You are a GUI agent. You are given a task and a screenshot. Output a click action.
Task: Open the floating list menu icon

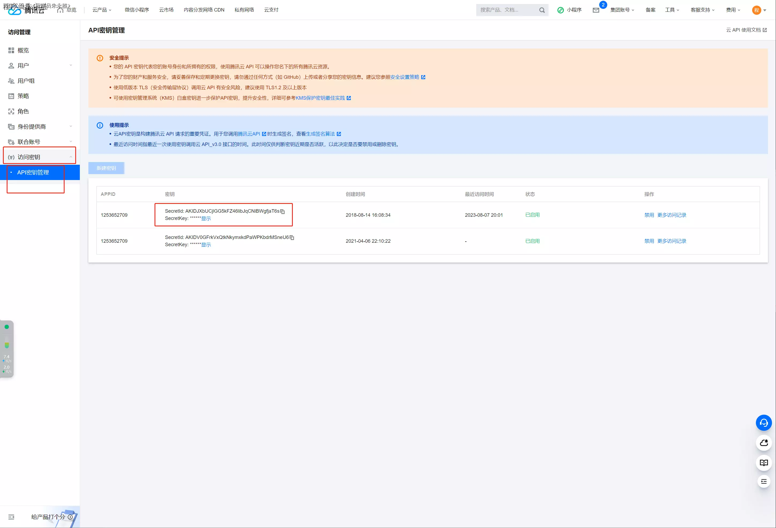[x=763, y=481]
